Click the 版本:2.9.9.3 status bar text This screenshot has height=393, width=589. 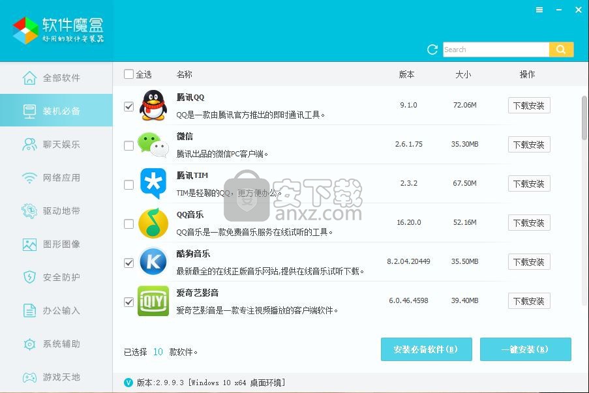point(211,383)
